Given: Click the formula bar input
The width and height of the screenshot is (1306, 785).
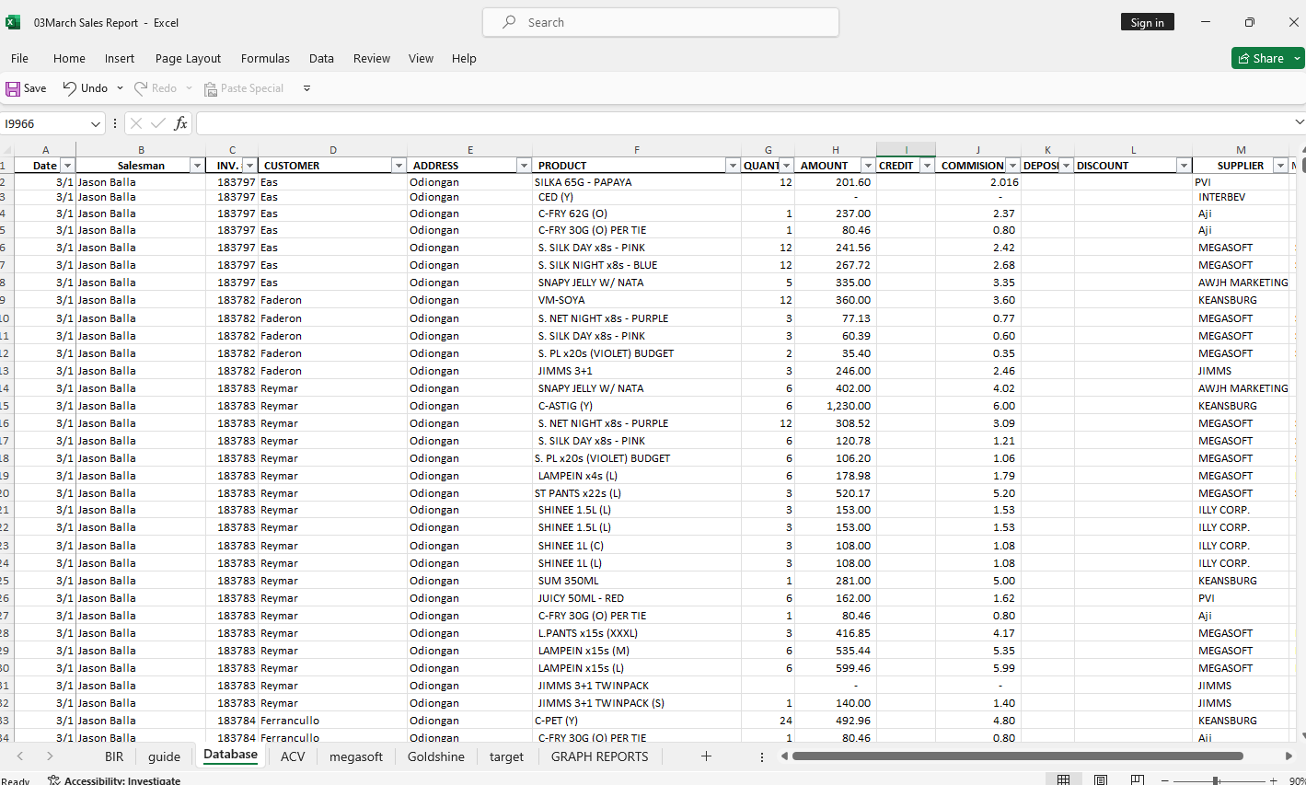Looking at the screenshot, I should pyautogui.click(x=744, y=123).
